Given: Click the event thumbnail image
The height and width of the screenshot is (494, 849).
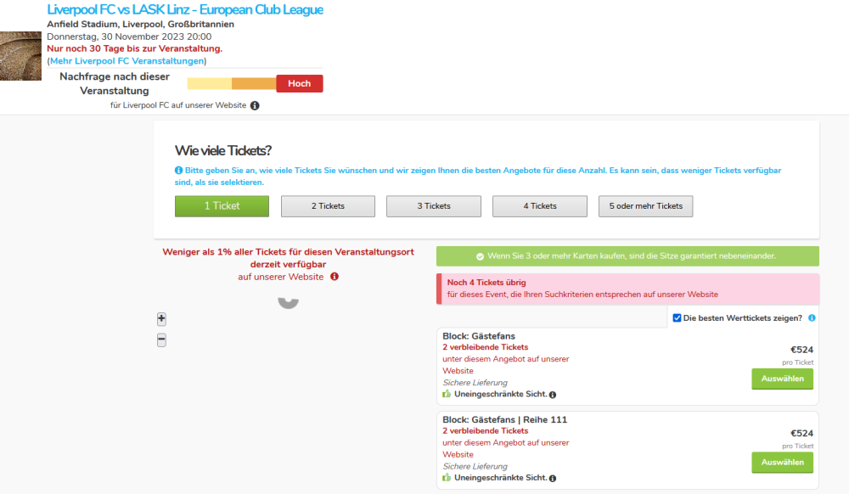Looking at the screenshot, I should click(x=20, y=56).
